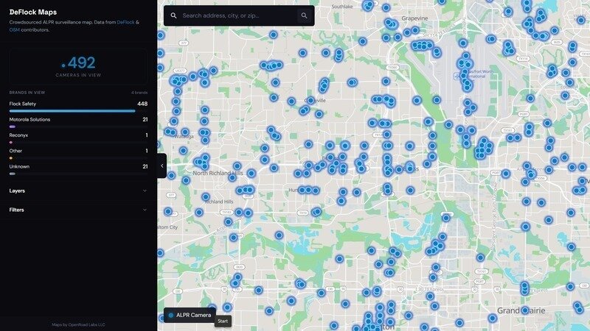
Task: Click the Richland Hills map label
Action: pos(219,202)
